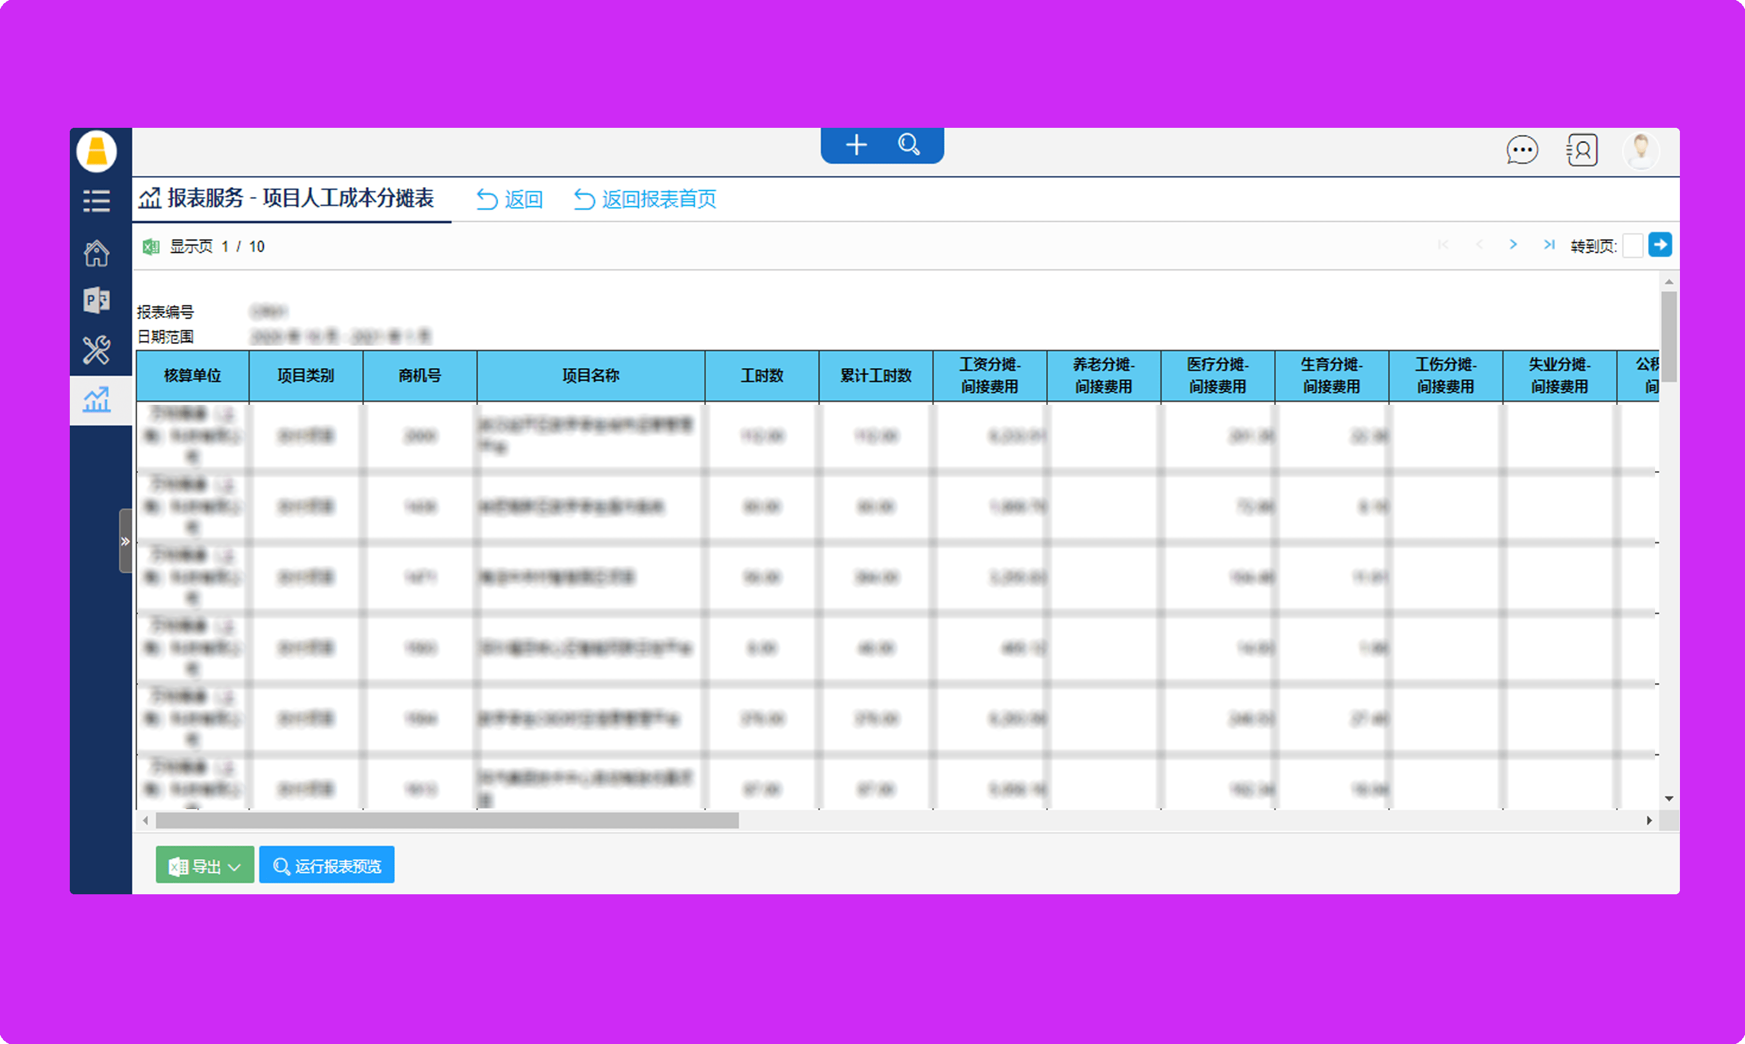Select the report chart icon in sidebar
The image size is (1745, 1044).
tap(96, 399)
